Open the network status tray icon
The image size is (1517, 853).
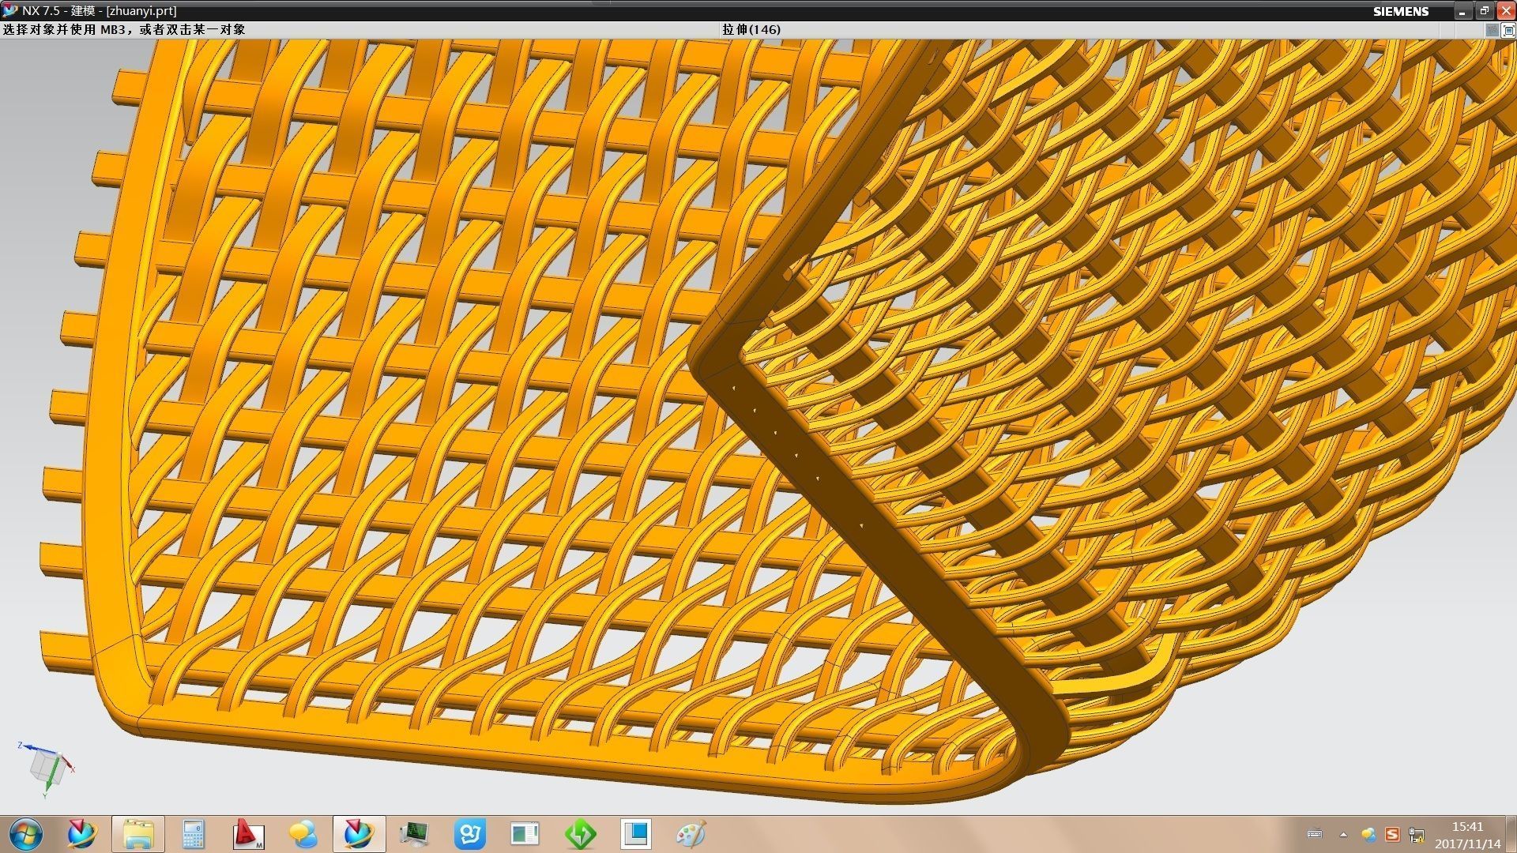click(x=1417, y=835)
